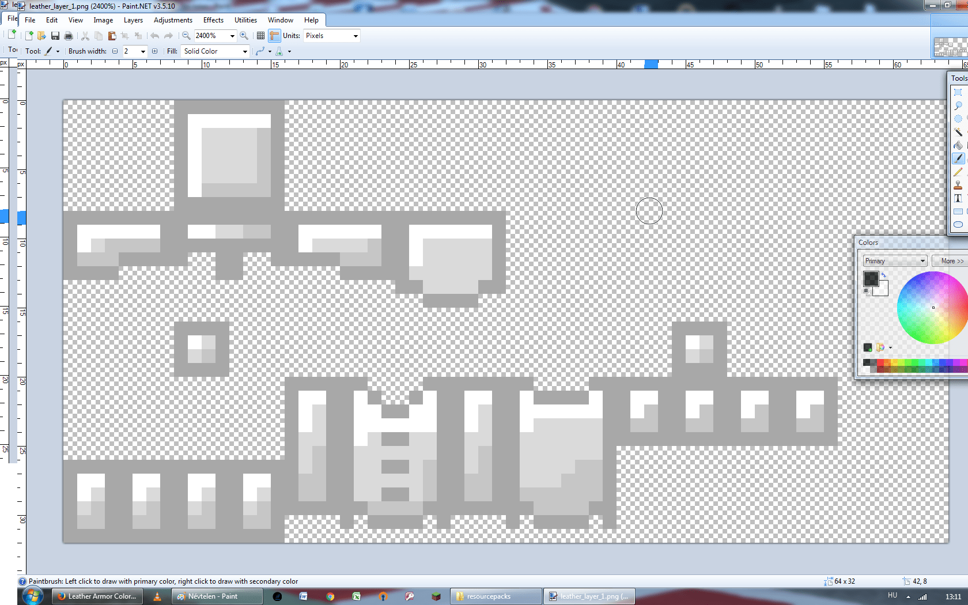Open resourcepacks folder from taskbar
Image resolution: width=968 pixels, height=605 pixels.
point(497,596)
